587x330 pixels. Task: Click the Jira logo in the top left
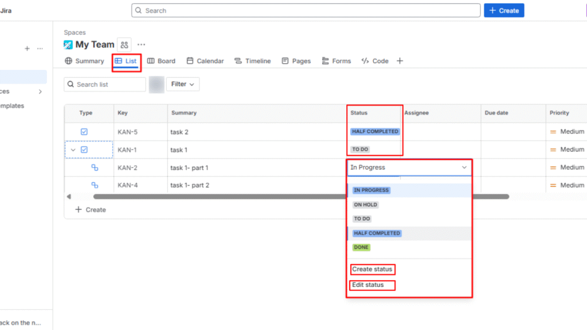[5, 10]
